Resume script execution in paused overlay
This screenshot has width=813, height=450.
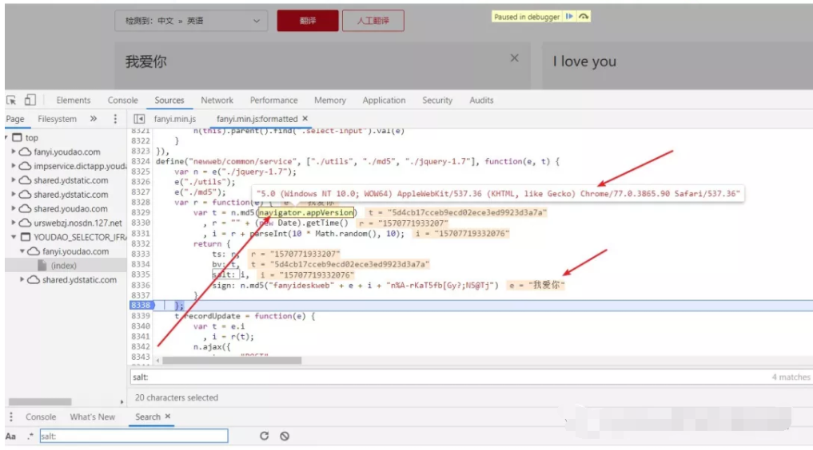(x=569, y=17)
